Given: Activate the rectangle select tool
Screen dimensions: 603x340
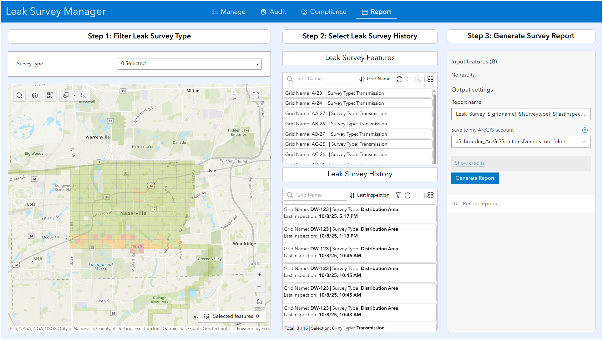Looking at the screenshot, I should click(x=65, y=95).
